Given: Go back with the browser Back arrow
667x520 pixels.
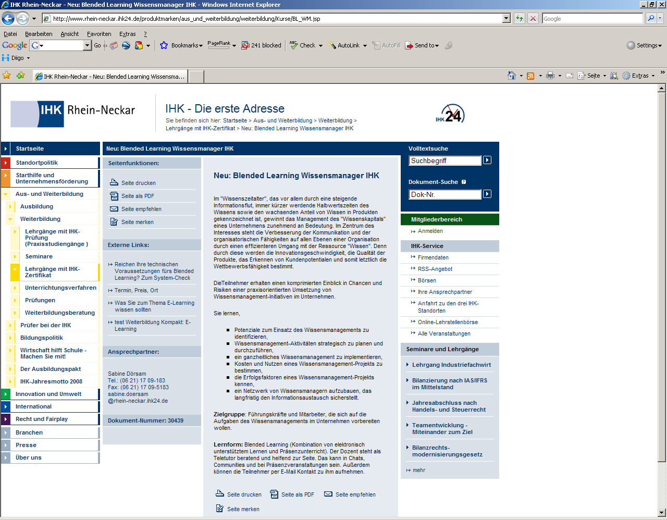Looking at the screenshot, I should (x=8, y=18).
